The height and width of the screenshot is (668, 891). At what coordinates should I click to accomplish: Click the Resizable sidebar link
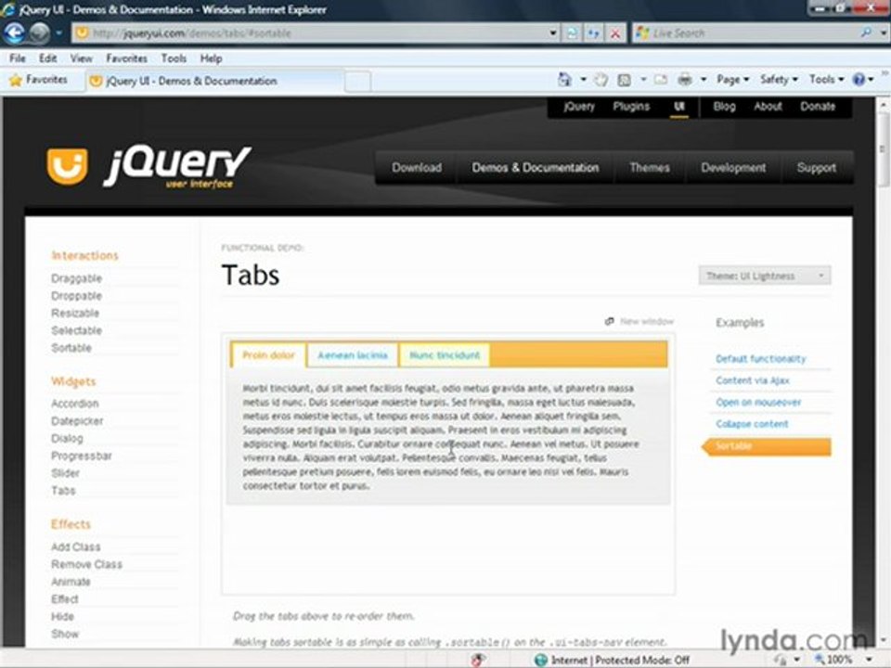[x=75, y=313]
